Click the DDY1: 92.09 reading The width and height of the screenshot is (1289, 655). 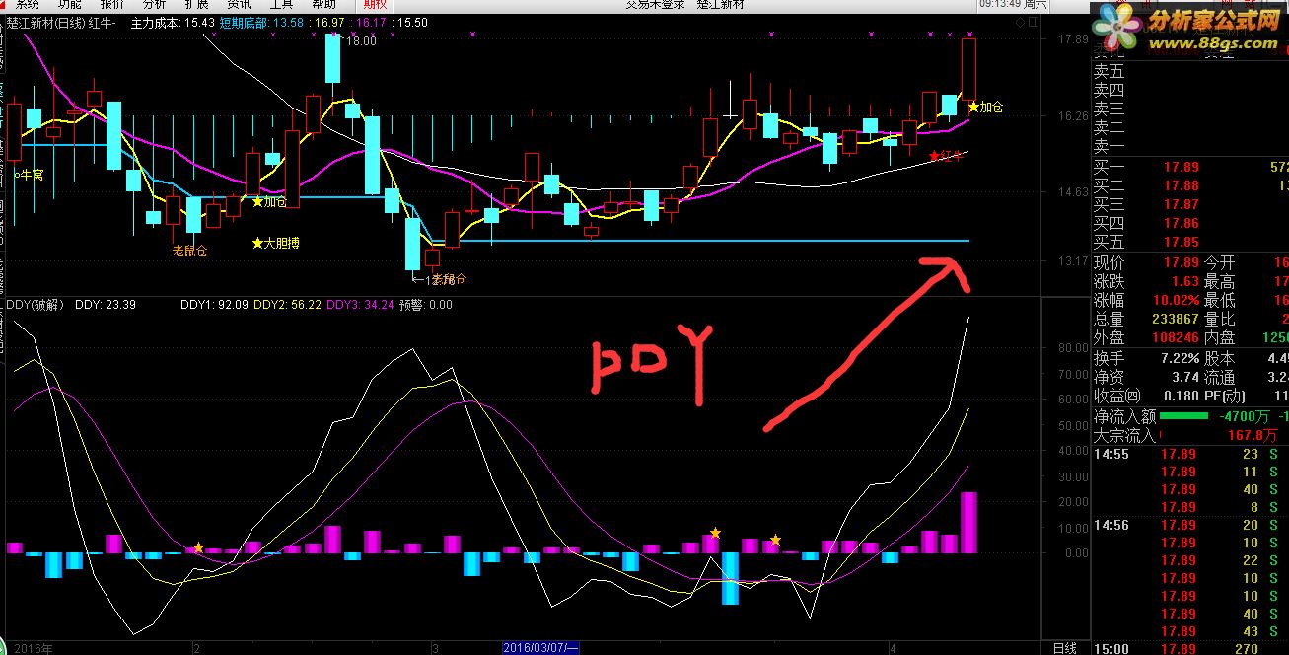(214, 305)
